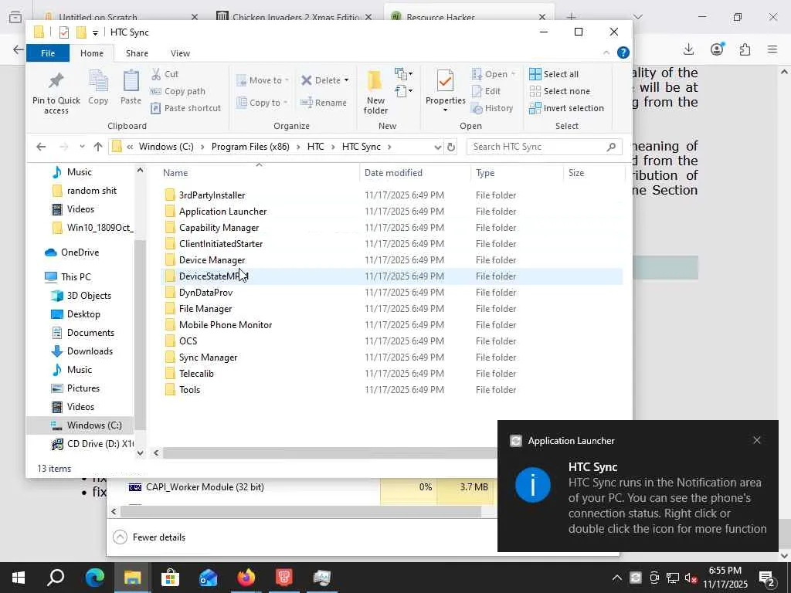Click HTC breadcrumb in address bar

coord(315,147)
